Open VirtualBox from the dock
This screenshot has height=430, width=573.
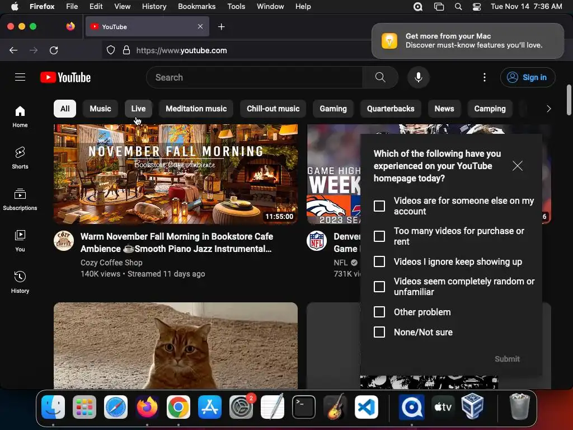[x=472, y=407]
